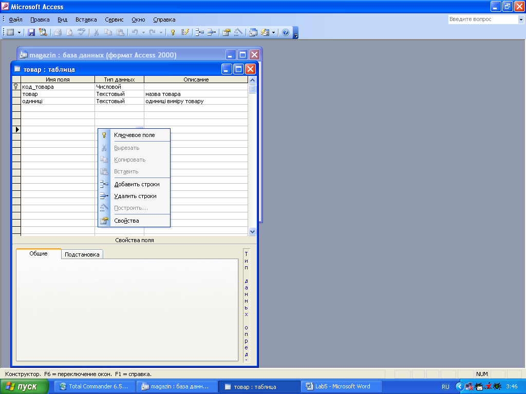The width and height of the screenshot is (526, 394).
Task: Open the Правка menu
Action: (x=40, y=19)
